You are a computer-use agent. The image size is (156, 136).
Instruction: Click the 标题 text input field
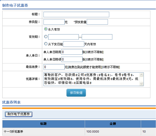point(76,15)
